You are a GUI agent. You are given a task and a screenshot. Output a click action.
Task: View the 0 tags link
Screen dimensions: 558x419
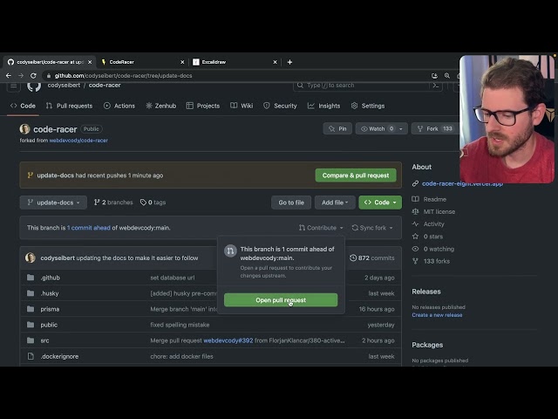[153, 203]
